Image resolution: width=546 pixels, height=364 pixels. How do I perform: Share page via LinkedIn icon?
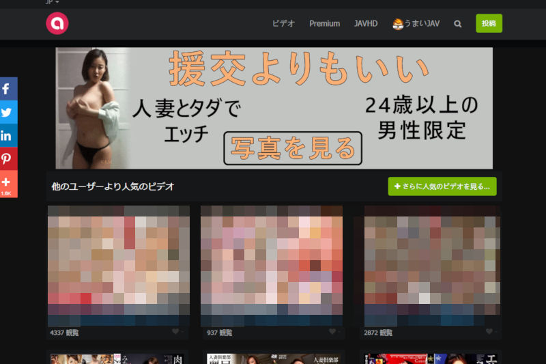[x=7, y=135]
